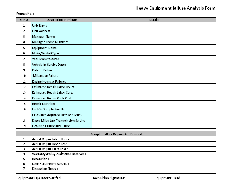The height and width of the screenshot is (193, 225).
Task: Click the 'Description of Failure' column header
Action: click(x=62, y=20)
